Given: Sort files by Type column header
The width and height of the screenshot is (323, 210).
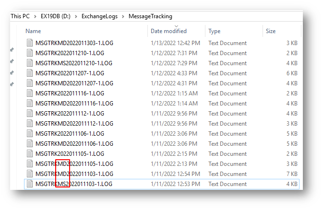Looking at the screenshot, I should pyautogui.click(x=214, y=31).
